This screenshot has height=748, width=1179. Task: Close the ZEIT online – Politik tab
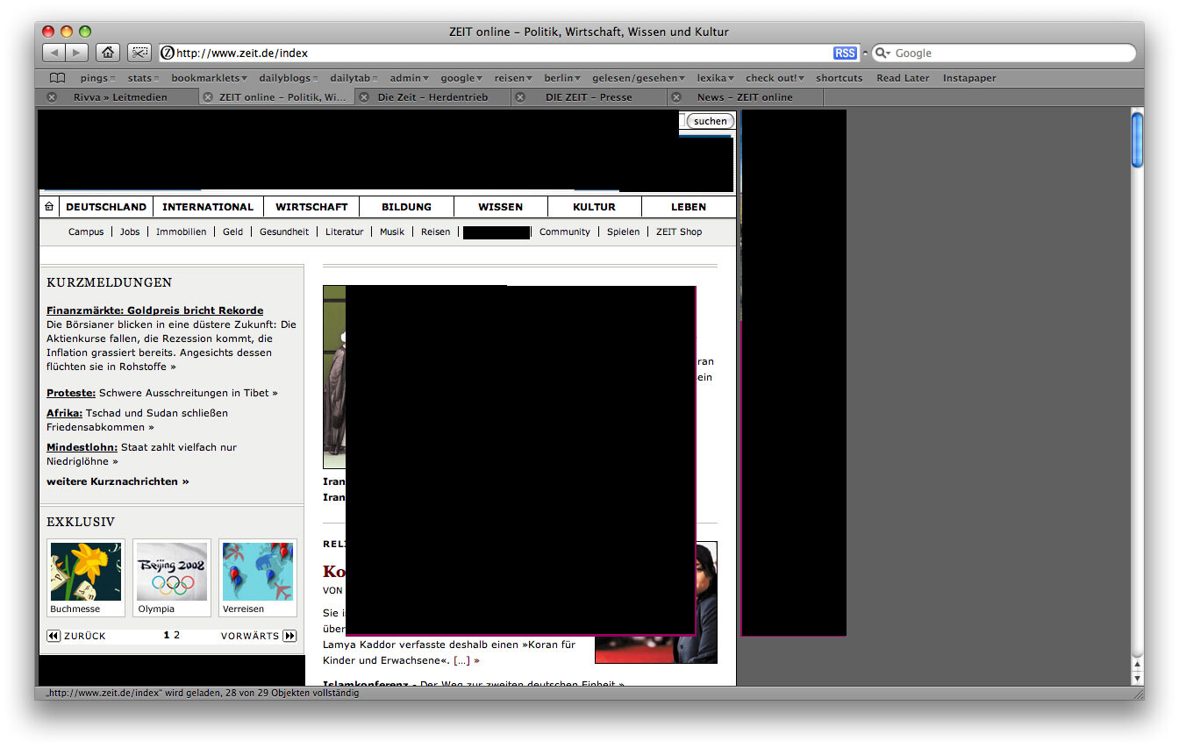[208, 97]
